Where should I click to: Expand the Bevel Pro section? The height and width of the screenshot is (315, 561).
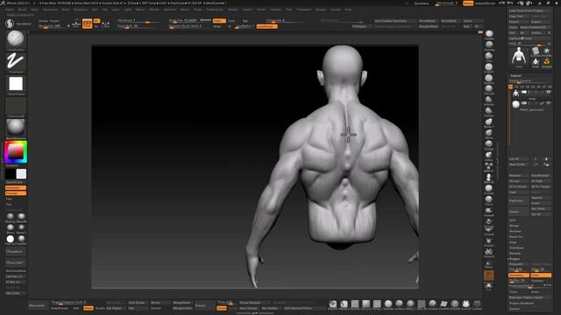(x=516, y=237)
